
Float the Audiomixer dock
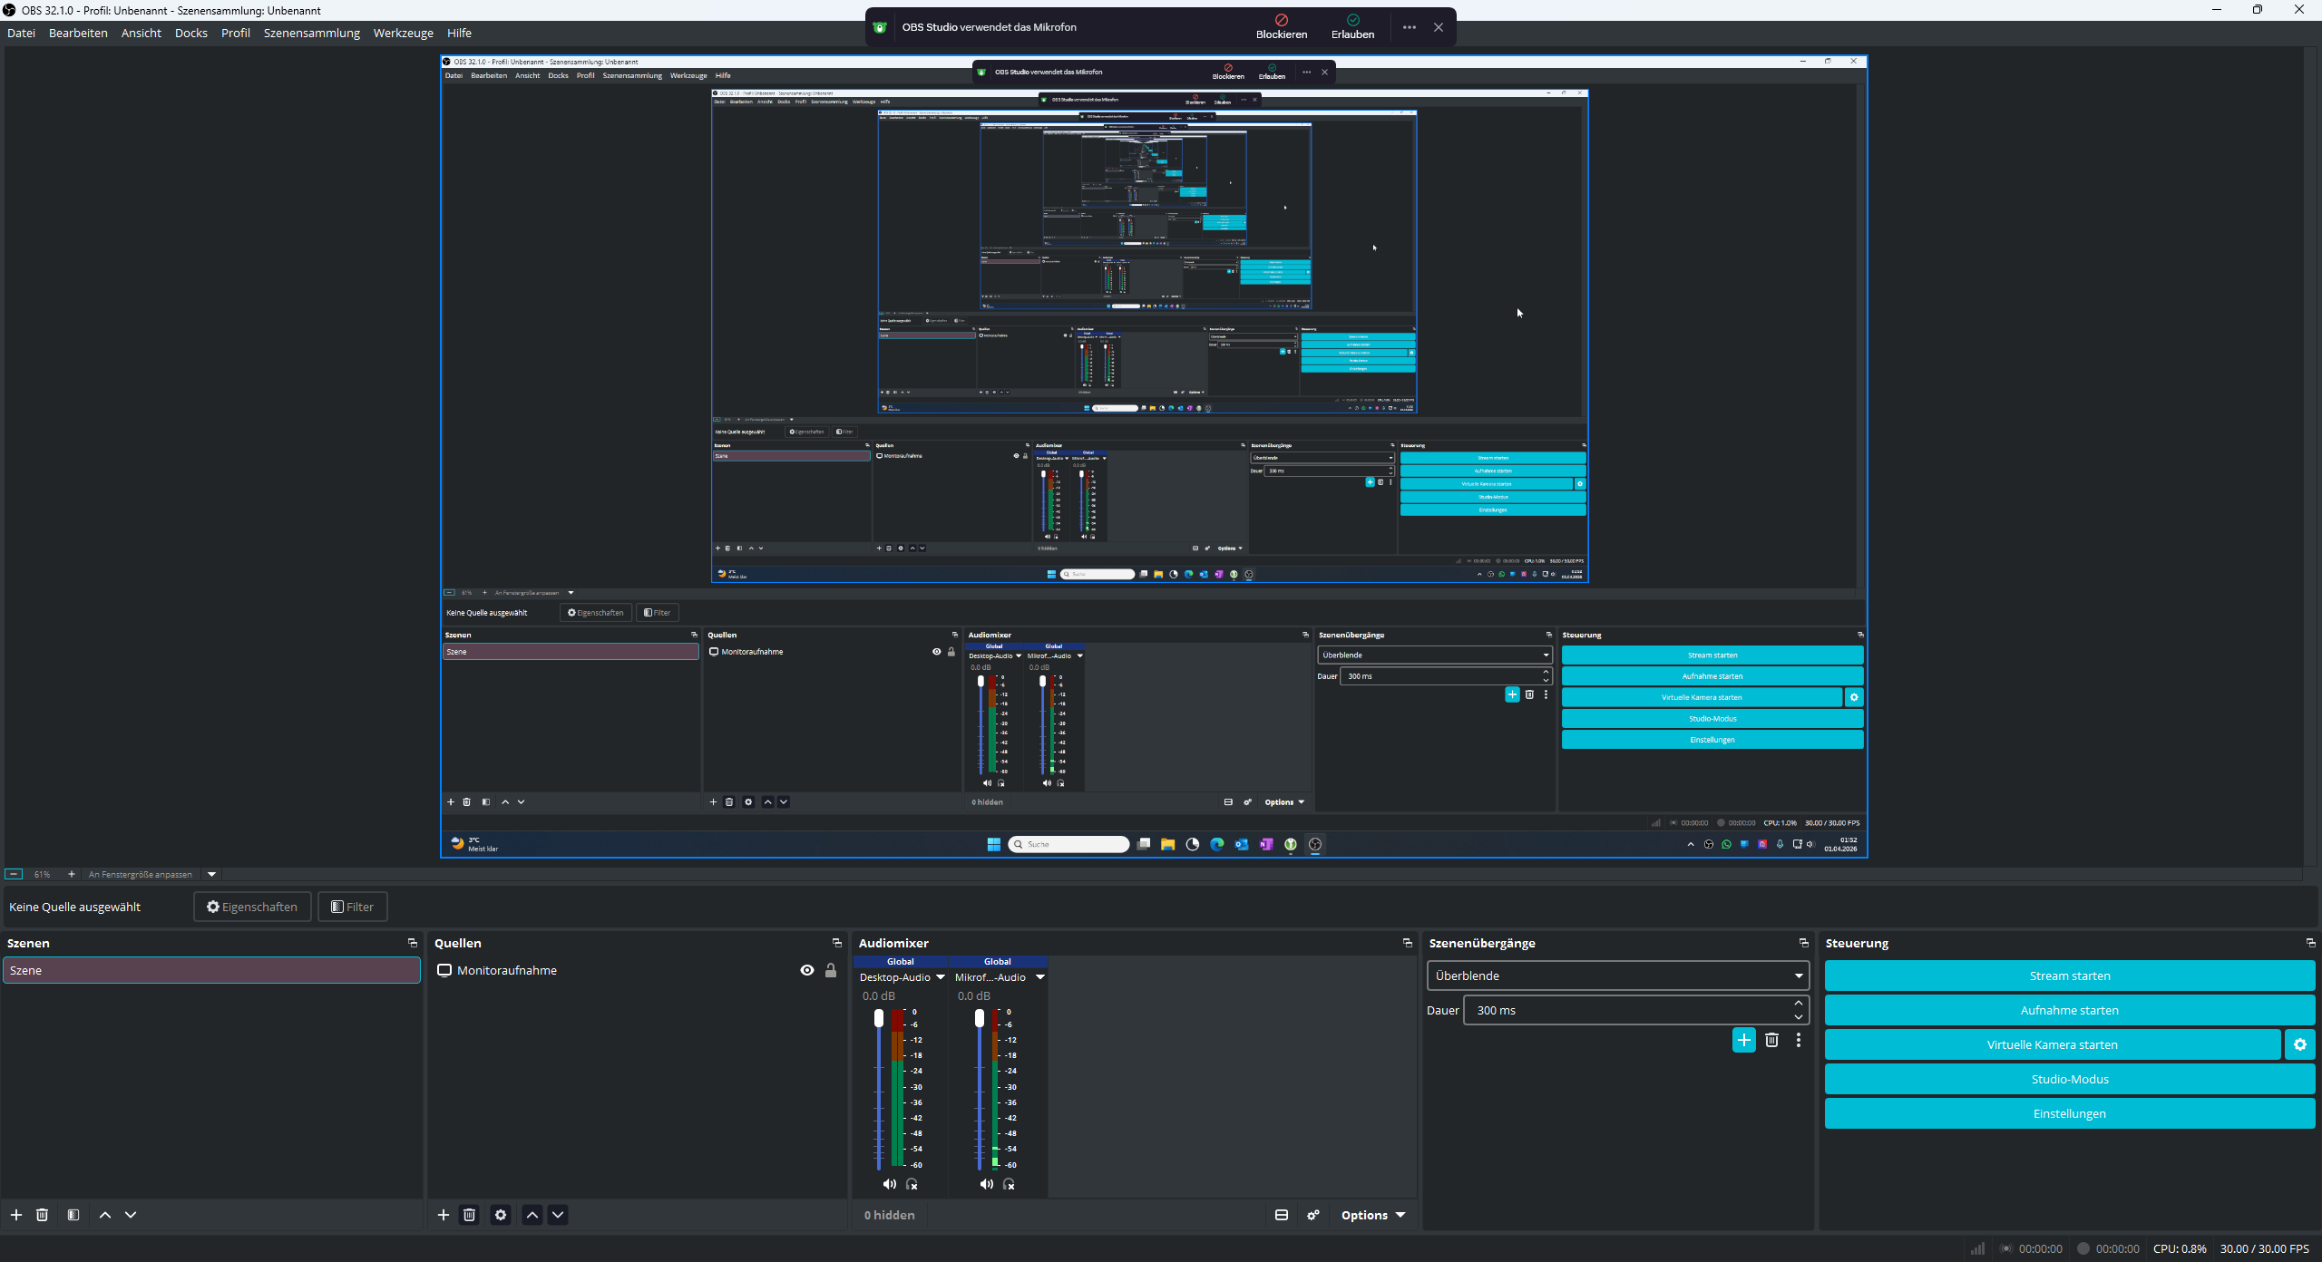pyautogui.click(x=1408, y=943)
